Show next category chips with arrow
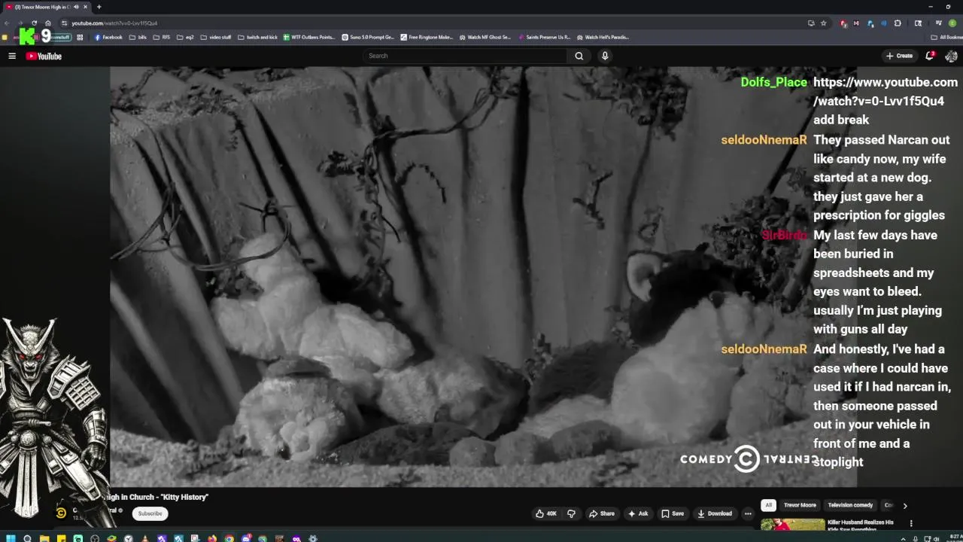This screenshot has width=963, height=542. (x=905, y=506)
